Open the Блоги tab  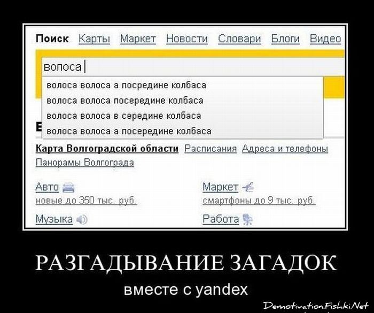285,39
